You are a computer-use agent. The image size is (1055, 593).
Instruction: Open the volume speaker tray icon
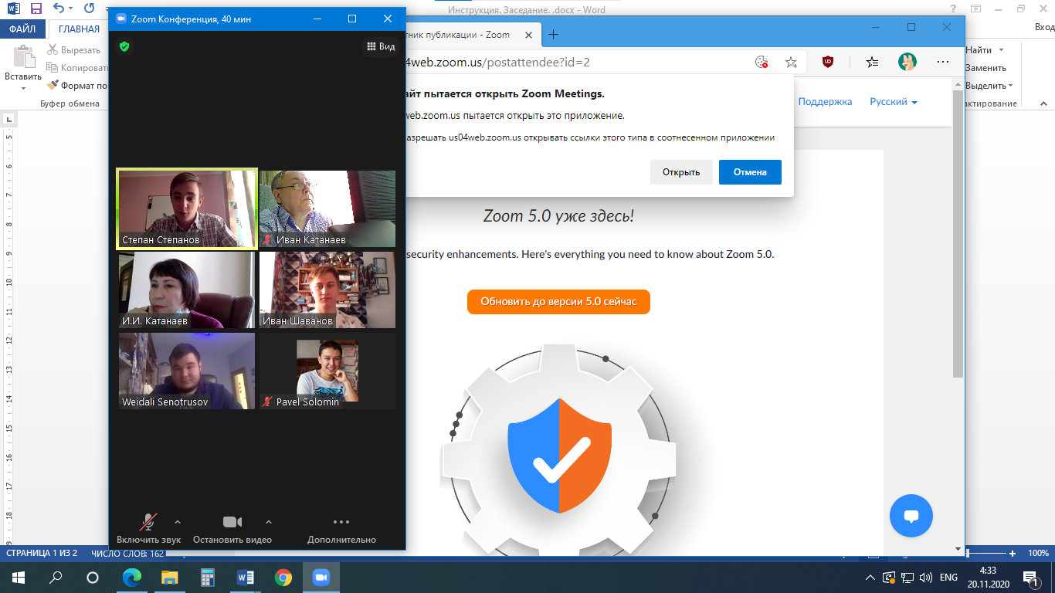(926, 578)
